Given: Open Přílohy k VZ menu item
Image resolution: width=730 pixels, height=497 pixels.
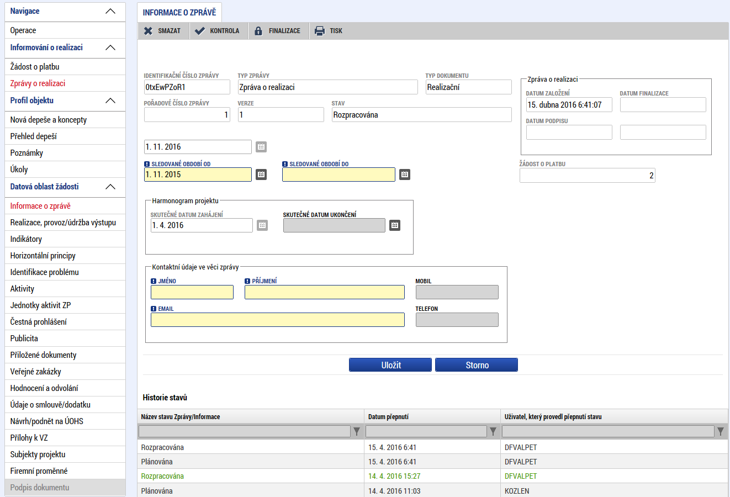Looking at the screenshot, I should tap(65, 438).
